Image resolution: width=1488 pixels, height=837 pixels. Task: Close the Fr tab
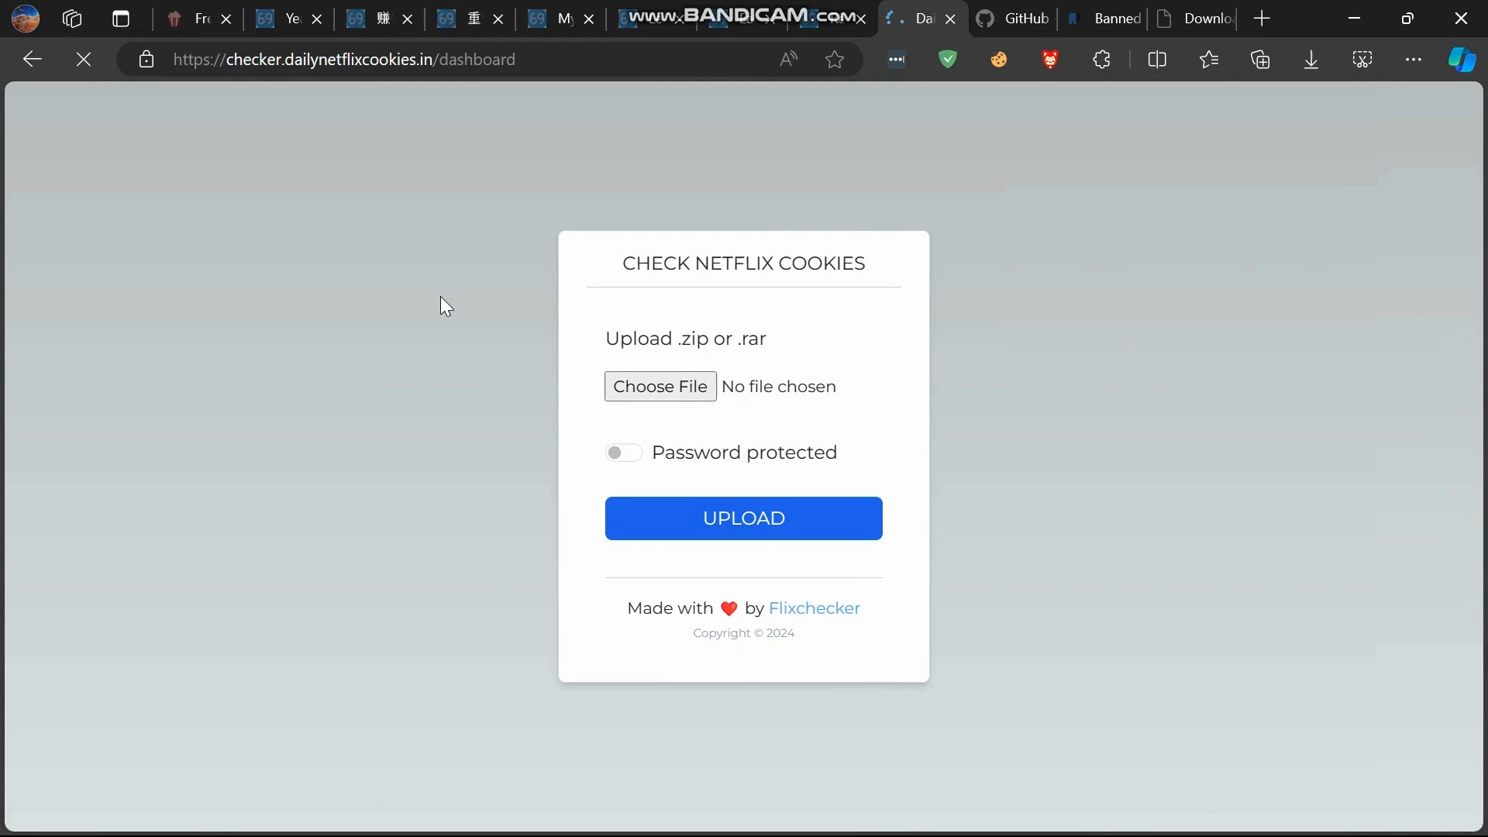coord(226,19)
